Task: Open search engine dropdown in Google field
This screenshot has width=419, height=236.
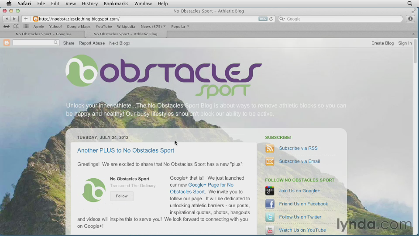Action: [282, 19]
